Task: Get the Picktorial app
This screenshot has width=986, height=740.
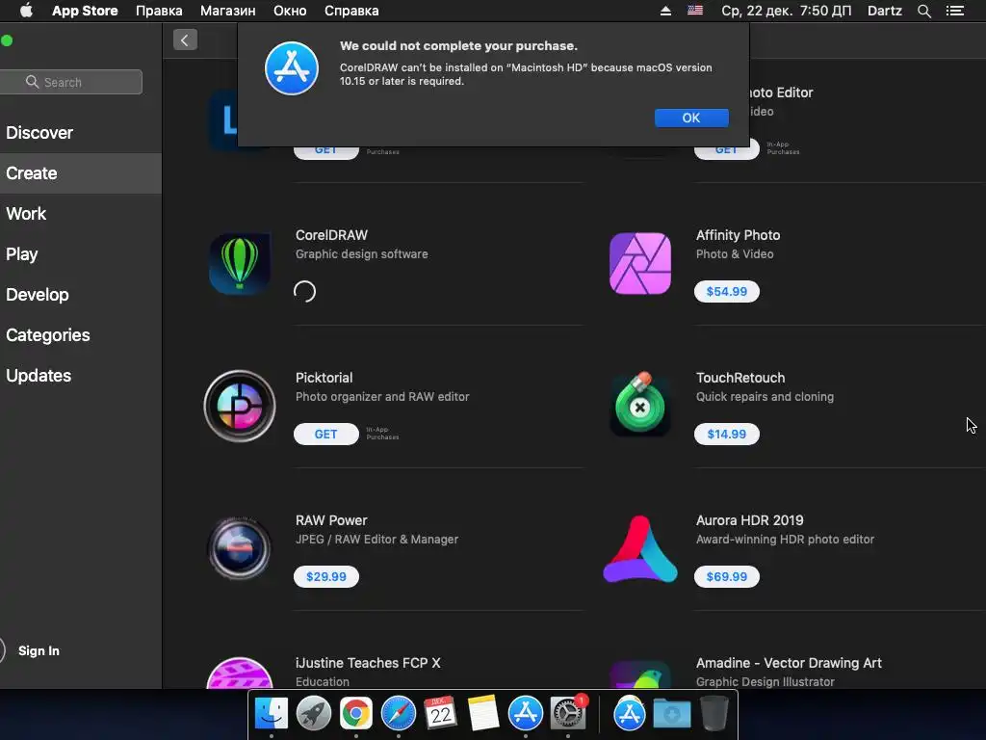Action: [325, 435]
